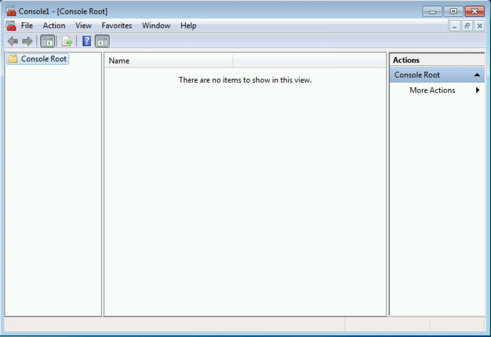Click the Export List toolbar icon

(67, 41)
